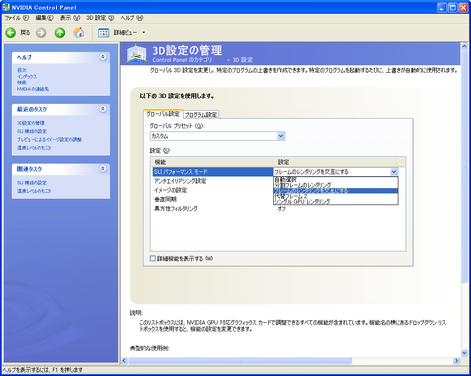
Task: Select the アンチエイリアシング設定 row
Action: [x=180, y=181]
